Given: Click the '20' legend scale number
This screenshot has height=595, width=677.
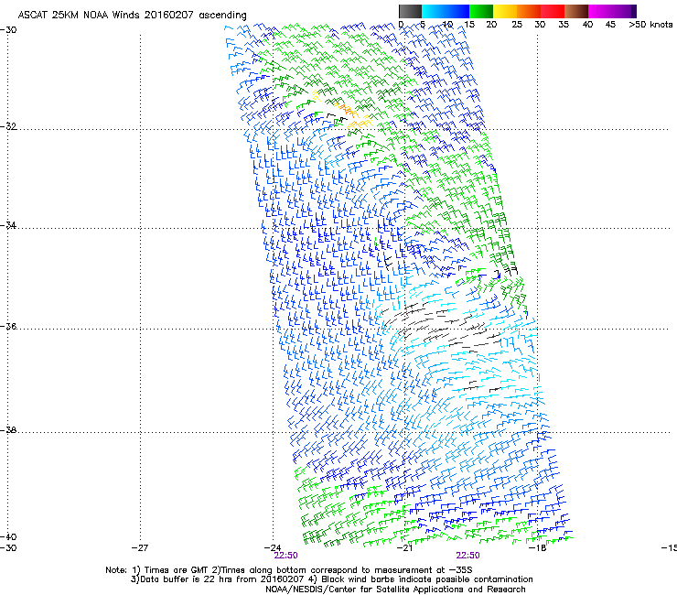Looking at the screenshot, I should click(491, 25).
